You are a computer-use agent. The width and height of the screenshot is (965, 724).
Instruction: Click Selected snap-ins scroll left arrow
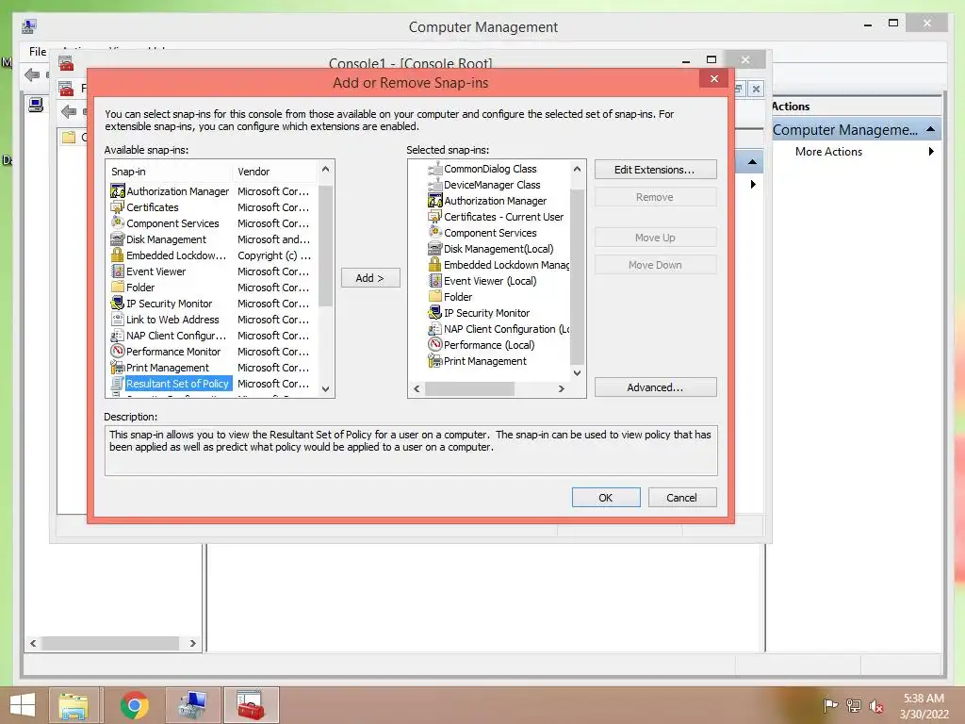point(417,389)
